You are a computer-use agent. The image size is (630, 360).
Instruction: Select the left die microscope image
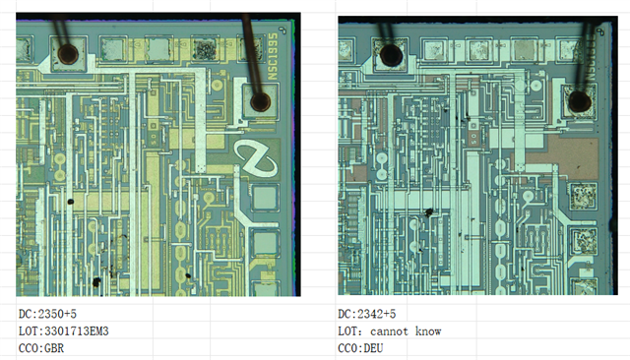[158, 154]
